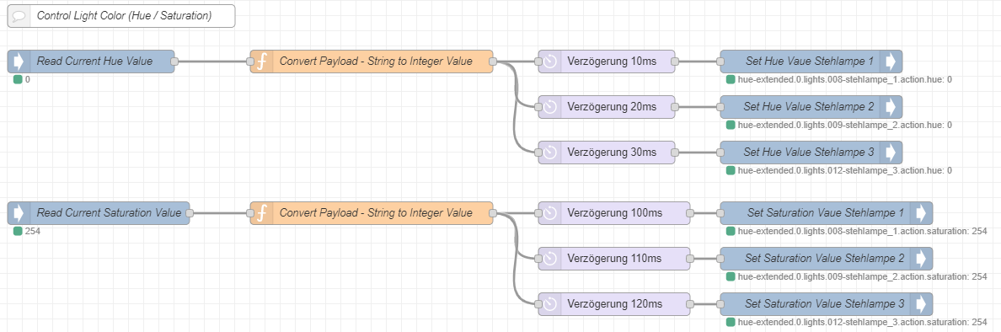Click status text 'hue-extended.0.lights.008-stehlampe_1.action.saturation: 254'
The height and width of the screenshot is (332, 1001).
(863, 231)
